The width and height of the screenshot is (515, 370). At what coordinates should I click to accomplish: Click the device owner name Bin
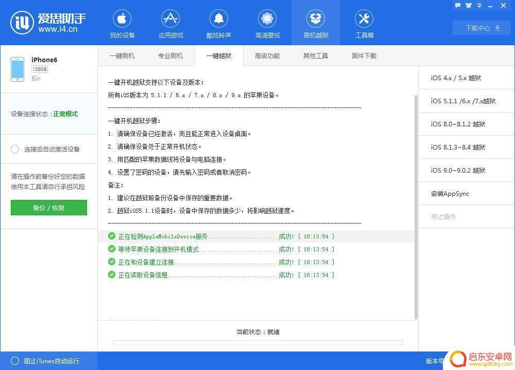pyautogui.click(x=36, y=78)
